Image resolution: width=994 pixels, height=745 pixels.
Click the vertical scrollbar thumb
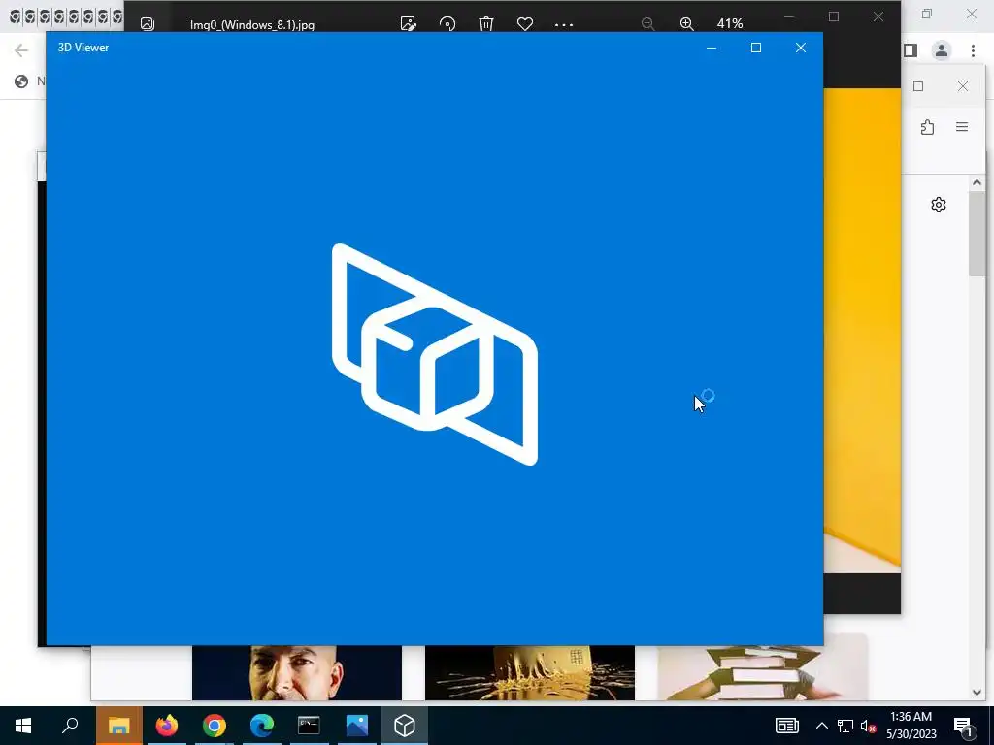tap(977, 235)
